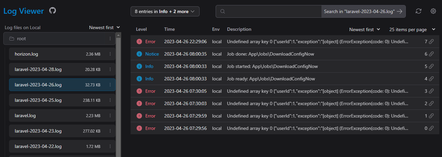This screenshot has width=442, height=157.
Task: Click the Description column header
Action: pyautogui.click(x=239, y=29)
